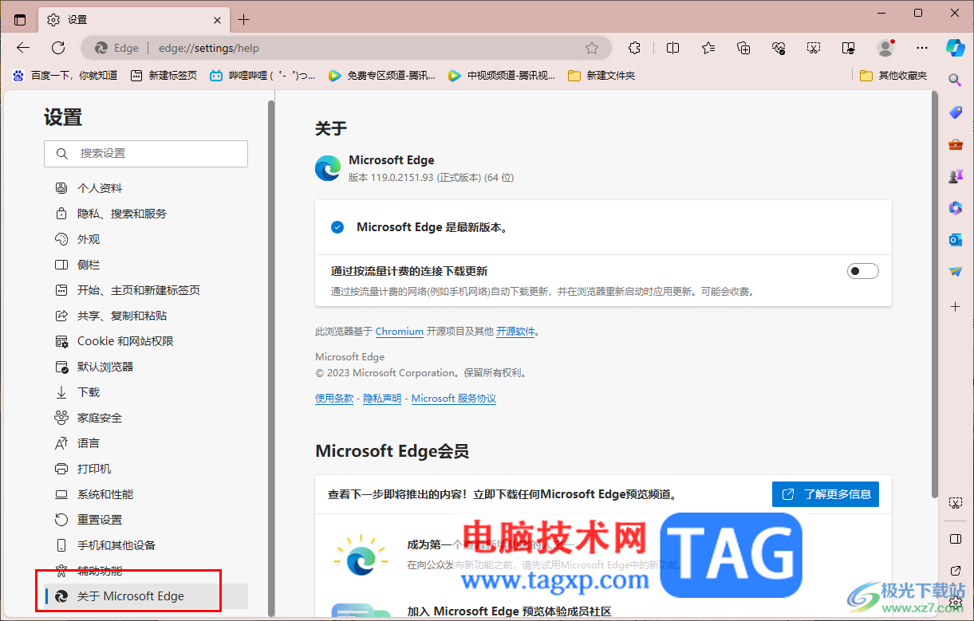The image size is (974, 621).
Task: Disable downloading updates over metered connections
Action: [x=862, y=271]
